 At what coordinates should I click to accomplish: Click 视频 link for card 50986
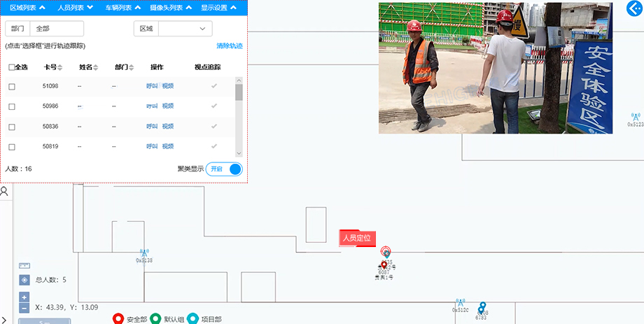point(168,106)
